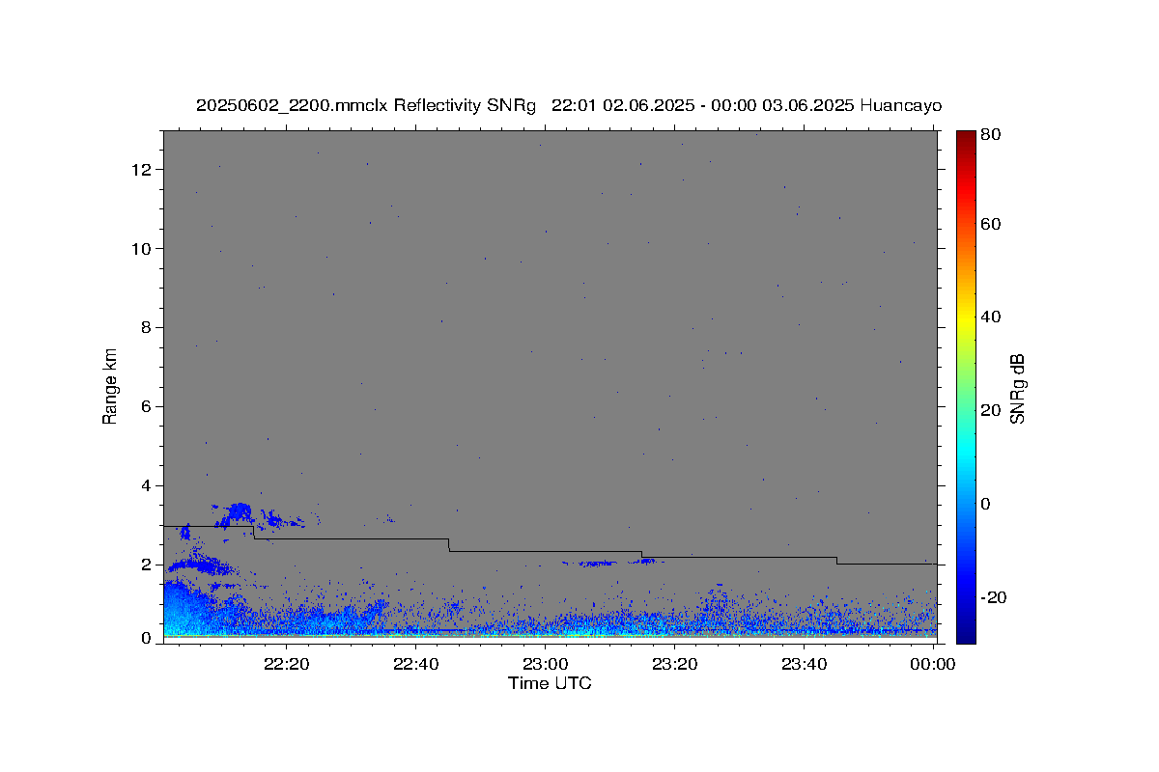Click the 'Range km' y-axis label
1159x772 pixels.
pos(110,387)
